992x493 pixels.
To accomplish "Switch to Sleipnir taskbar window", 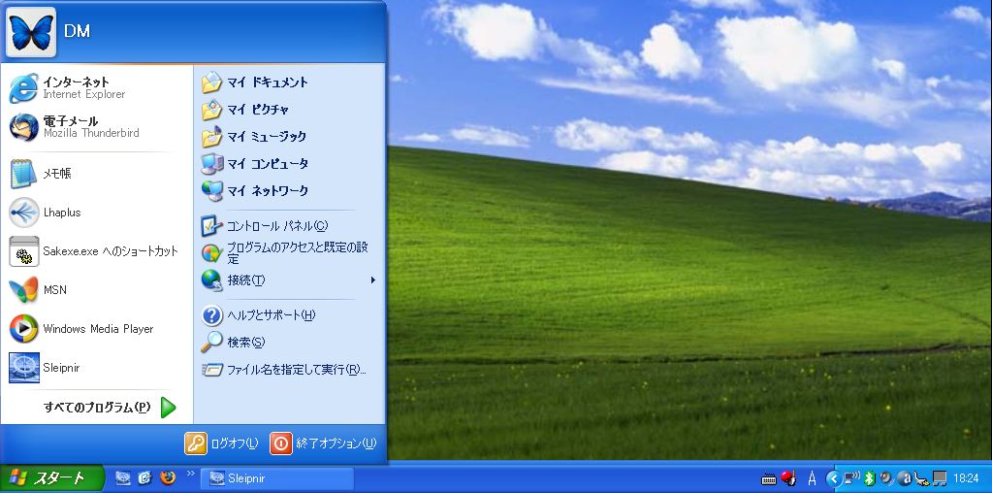I will pyautogui.click(x=277, y=478).
